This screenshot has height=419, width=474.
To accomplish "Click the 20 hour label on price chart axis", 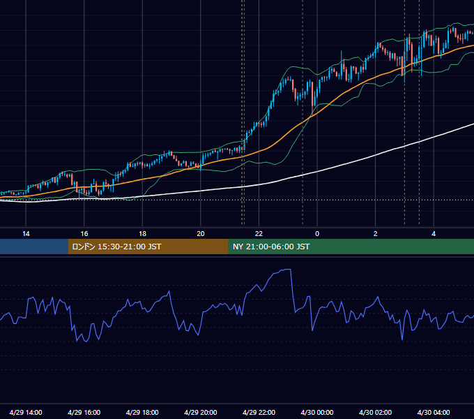I will pyautogui.click(x=201, y=234).
